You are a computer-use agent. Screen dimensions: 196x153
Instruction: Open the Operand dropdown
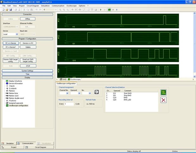[75, 93]
